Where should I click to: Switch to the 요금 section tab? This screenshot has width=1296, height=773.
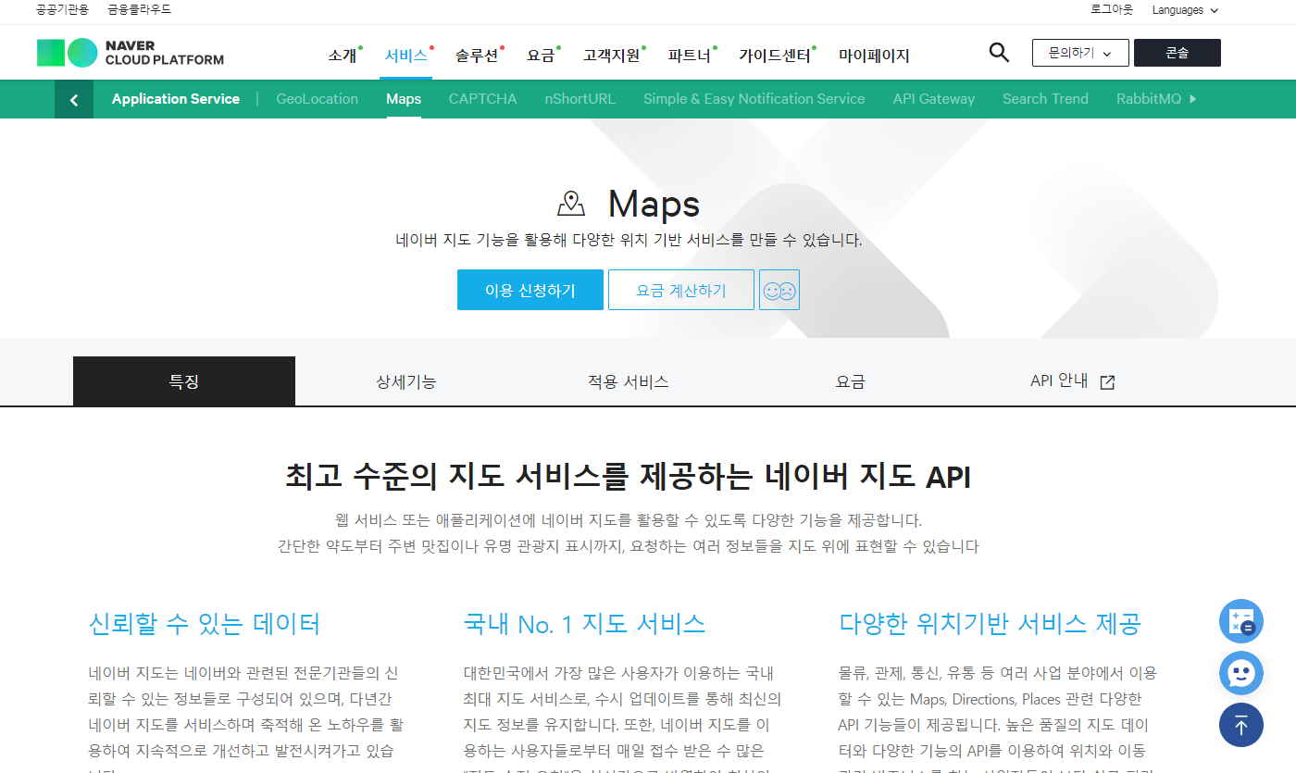[851, 381]
